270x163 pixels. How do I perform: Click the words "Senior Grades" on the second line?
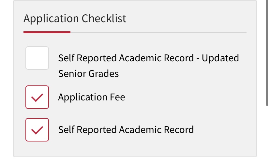point(88,74)
